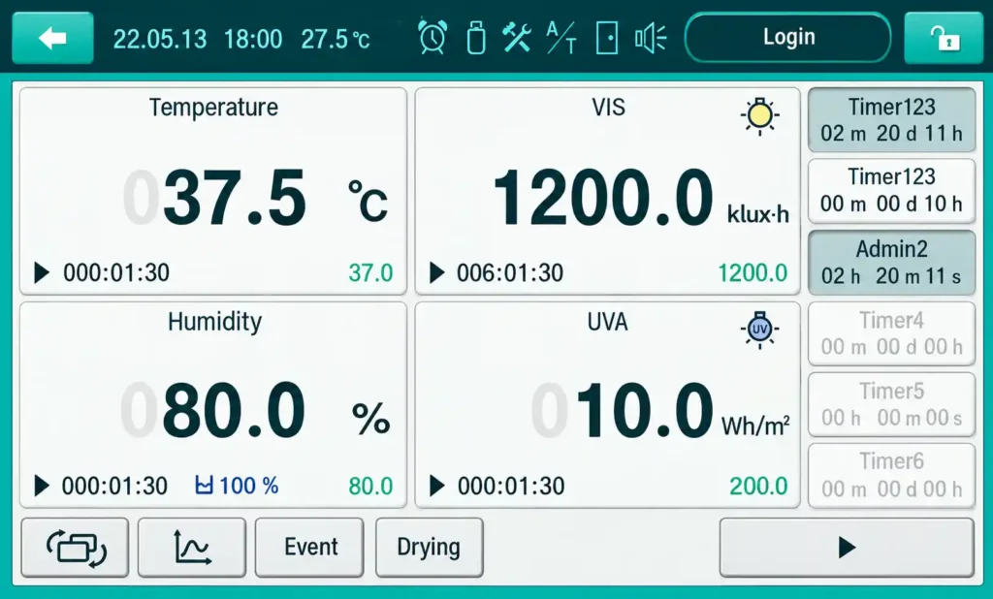Click the Humidity play triangle
This screenshot has height=599, width=993.
42,487
